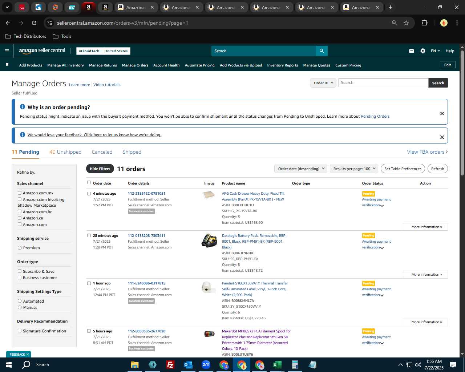Switch to the Canceled tab
This screenshot has height=372, width=465.
[102, 152]
